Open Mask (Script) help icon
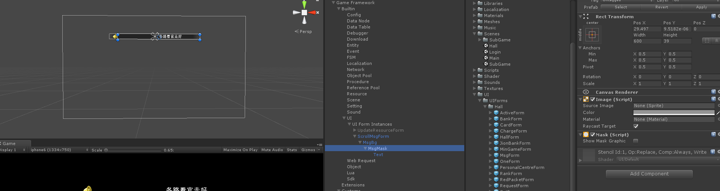 (x=713, y=134)
